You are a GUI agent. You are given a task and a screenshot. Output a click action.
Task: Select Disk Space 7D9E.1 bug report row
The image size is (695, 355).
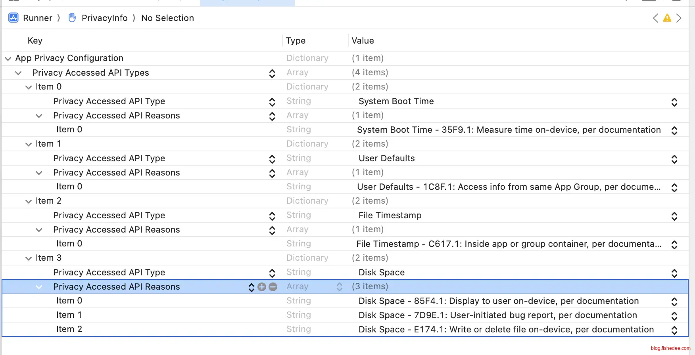[497, 315]
